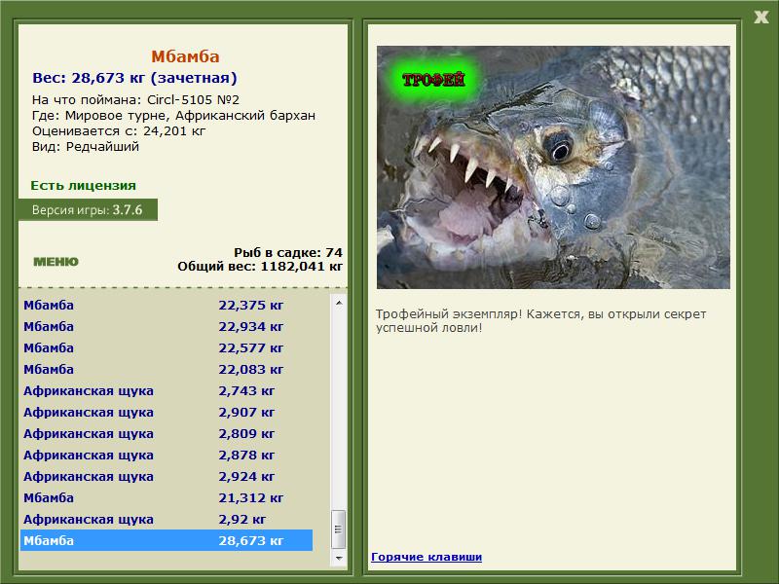
Task: Click На что поймана: Circl-5105 №2 line
Action: click(135, 100)
